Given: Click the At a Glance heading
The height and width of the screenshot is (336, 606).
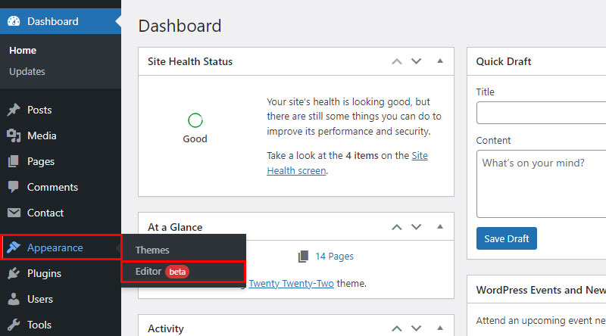Looking at the screenshot, I should (175, 227).
